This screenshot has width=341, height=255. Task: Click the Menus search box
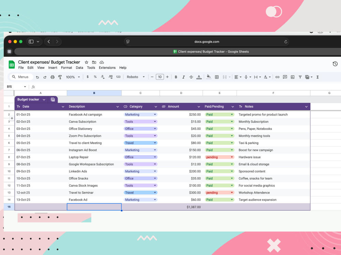click(x=21, y=77)
